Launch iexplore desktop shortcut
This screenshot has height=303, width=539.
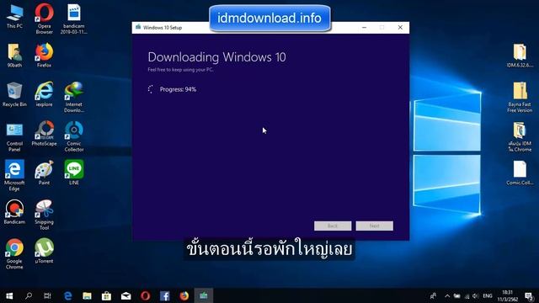pos(44,94)
